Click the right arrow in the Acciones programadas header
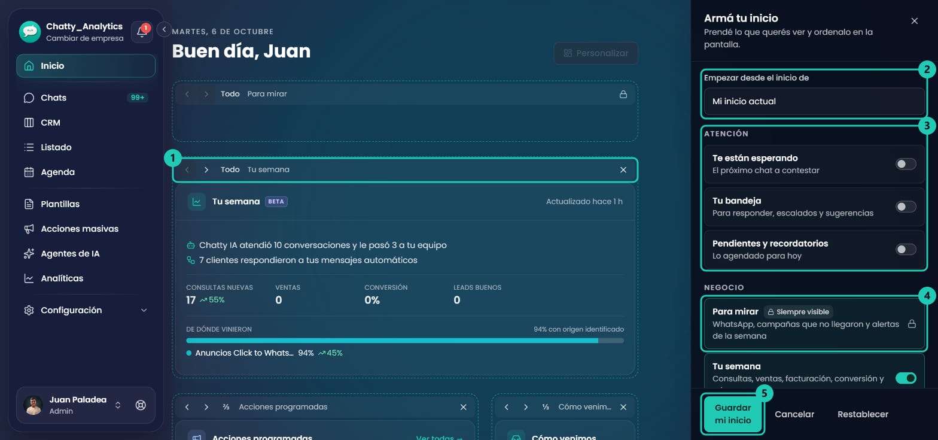The width and height of the screenshot is (938, 440). pyautogui.click(x=206, y=407)
